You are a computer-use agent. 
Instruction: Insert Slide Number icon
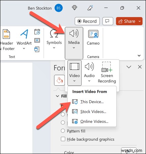pos(37,40)
